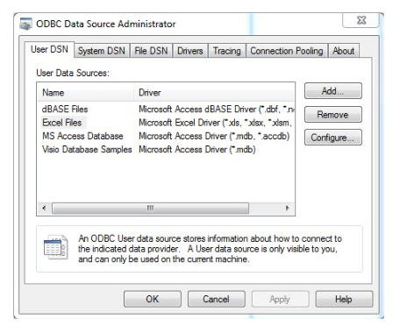
Task: Click the horizontal scrollbar thumb
Action: coord(150,209)
